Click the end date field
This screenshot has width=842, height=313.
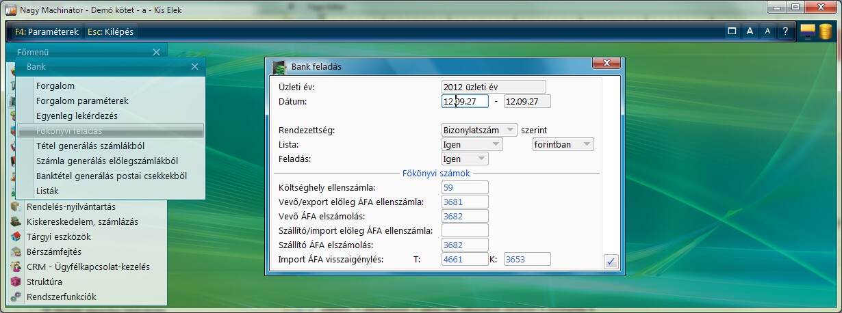click(527, 101)
